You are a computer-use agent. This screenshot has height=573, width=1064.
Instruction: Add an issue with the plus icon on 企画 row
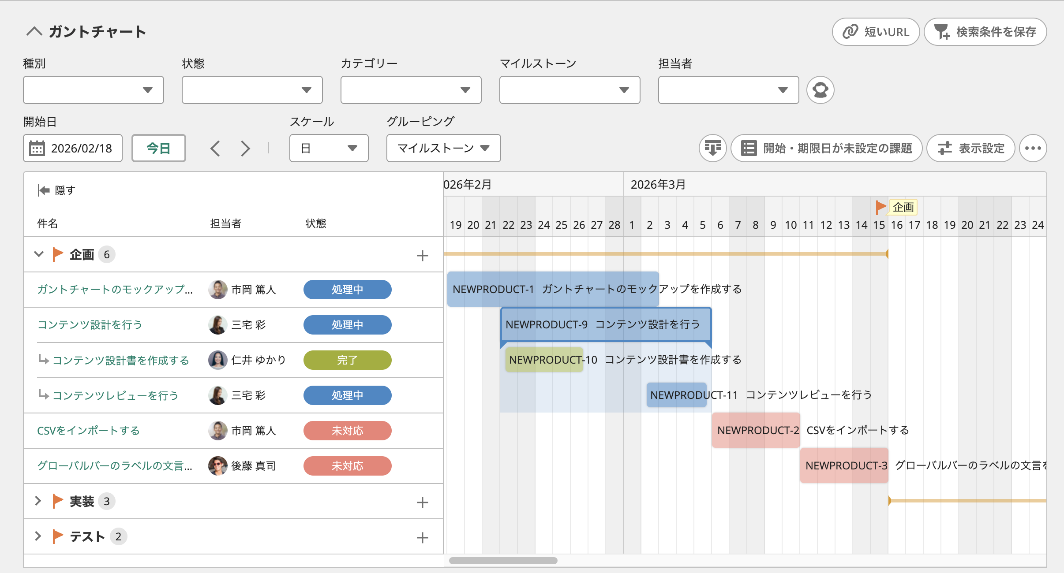423,255
